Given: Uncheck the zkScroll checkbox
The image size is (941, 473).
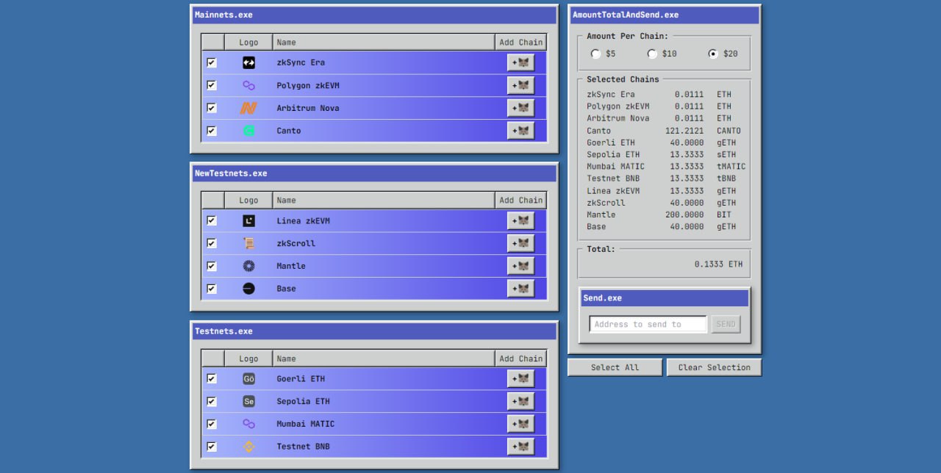Looking at the screenshot, I should click(212, 243).
